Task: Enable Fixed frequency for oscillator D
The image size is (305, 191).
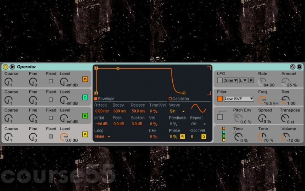Action: tap(51, 81)
